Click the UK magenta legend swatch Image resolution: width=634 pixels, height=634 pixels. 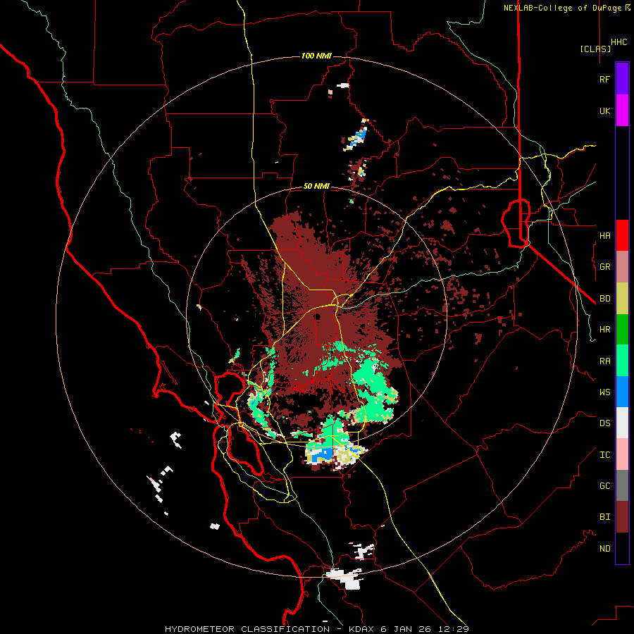[x=622, y=111]
